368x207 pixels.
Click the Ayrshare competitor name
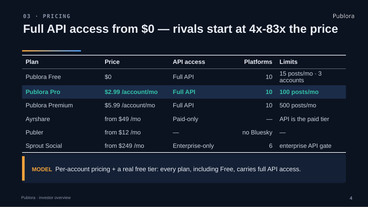click(x=37, y=119)
